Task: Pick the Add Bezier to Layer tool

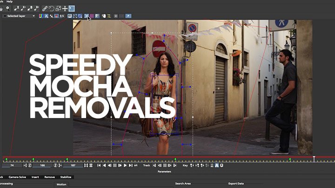Action: click(37, 8)
